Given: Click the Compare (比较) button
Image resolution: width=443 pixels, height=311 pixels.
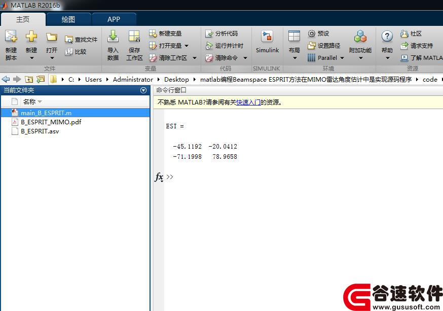Looking at the screenshot, I should (76, 52).
